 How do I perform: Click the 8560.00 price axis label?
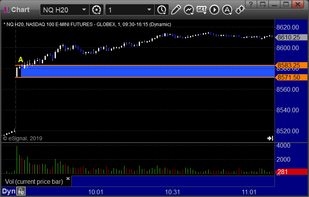point(288,89)
